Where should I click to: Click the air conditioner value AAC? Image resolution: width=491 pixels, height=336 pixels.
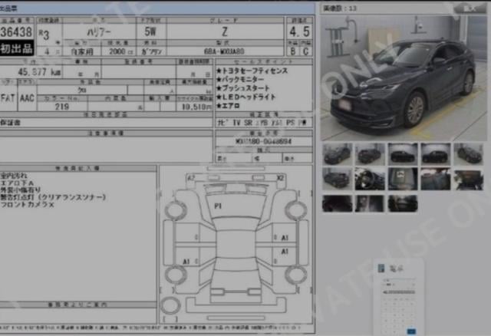pos(27,98)
